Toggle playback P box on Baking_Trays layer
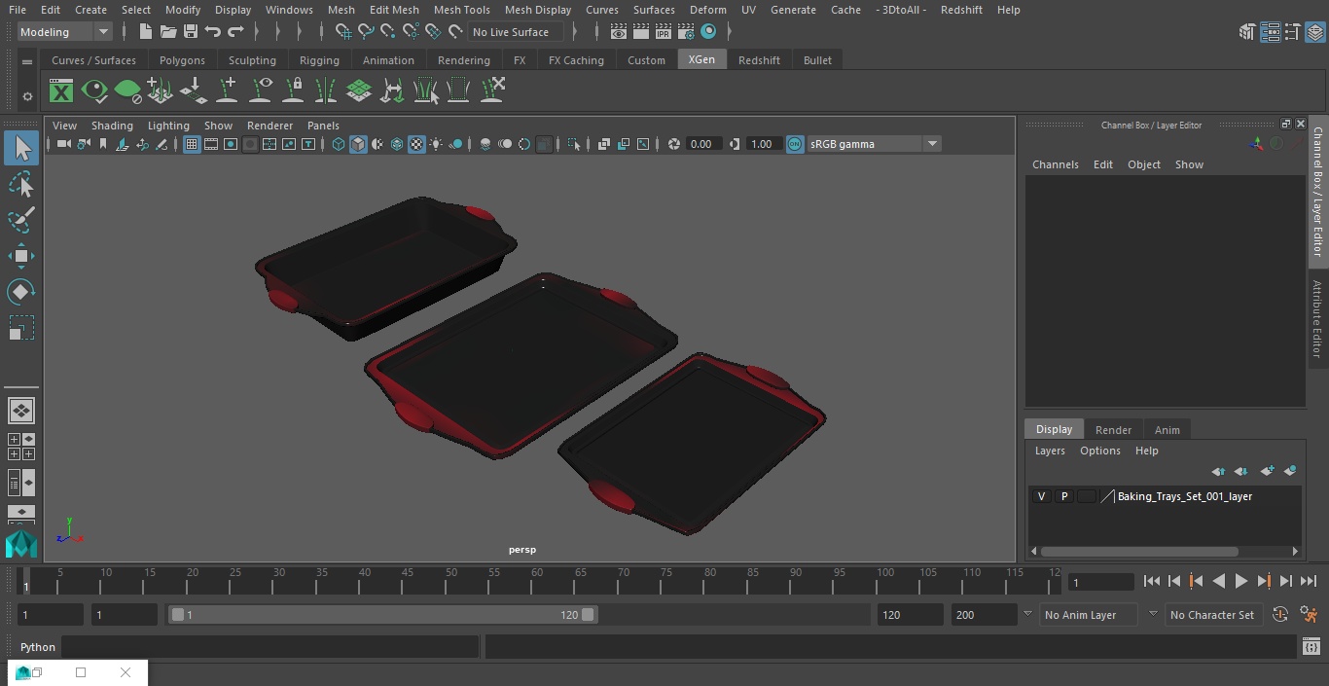The height and width of the screenshot is (686, 1329). point(1064,496)
